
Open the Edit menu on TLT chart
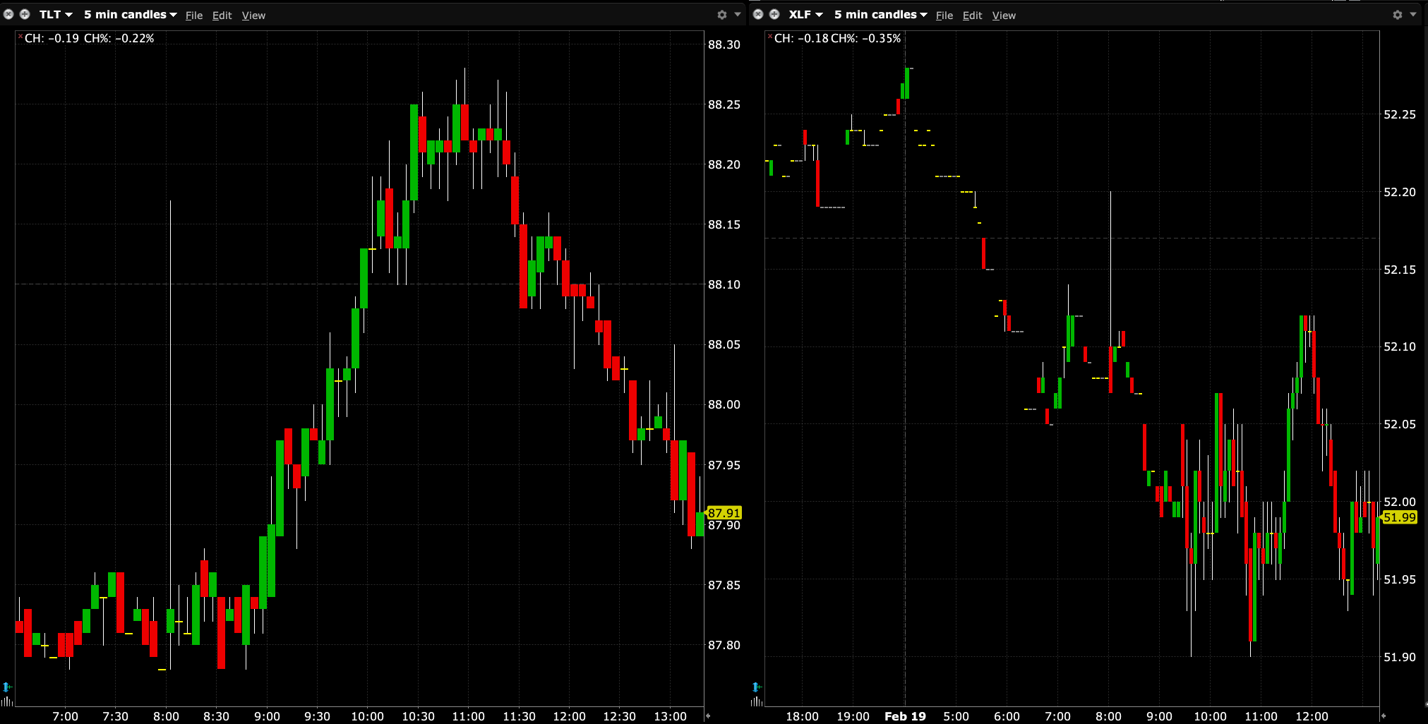point(222,16)
